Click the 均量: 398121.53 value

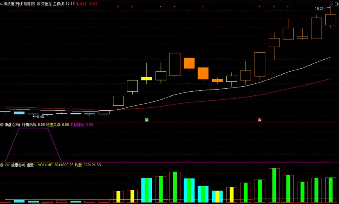pyautogui.click(x=88, y=165)
